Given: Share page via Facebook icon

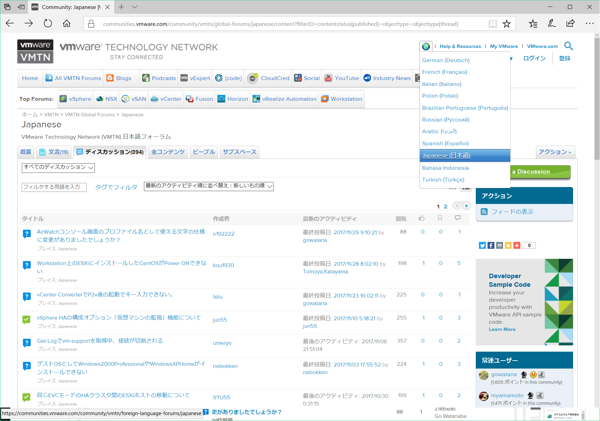Looking at the screenshot, I should point(491,245).
